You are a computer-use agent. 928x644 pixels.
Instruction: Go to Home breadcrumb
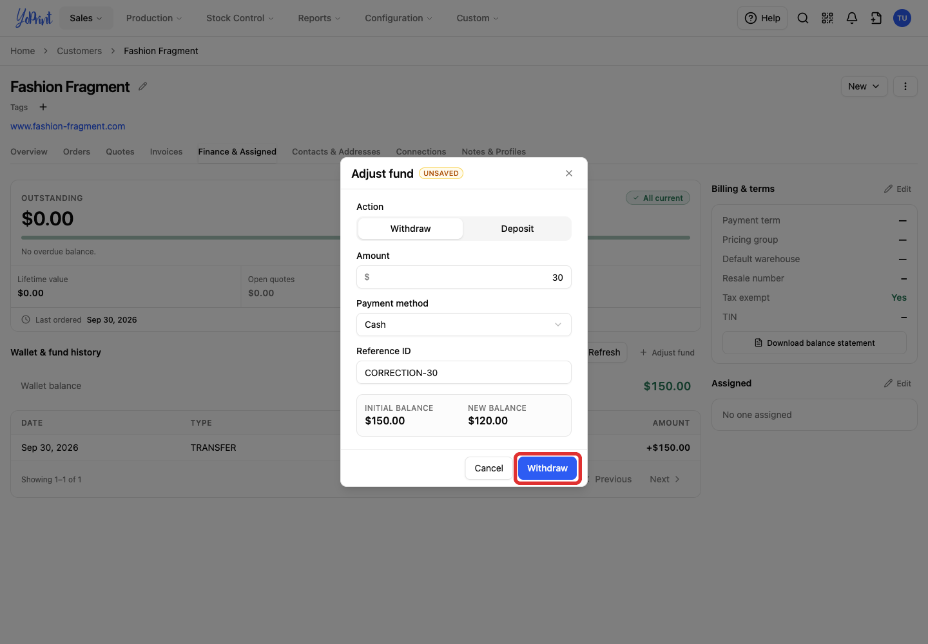pos(23,51)
